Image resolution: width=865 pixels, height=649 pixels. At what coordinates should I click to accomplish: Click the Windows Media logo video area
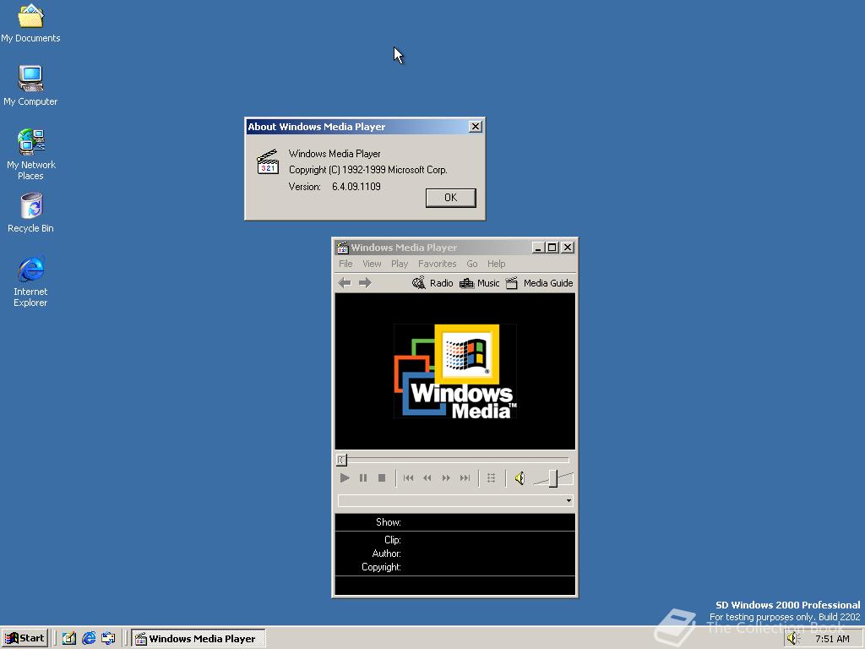(x=455, y=371)
